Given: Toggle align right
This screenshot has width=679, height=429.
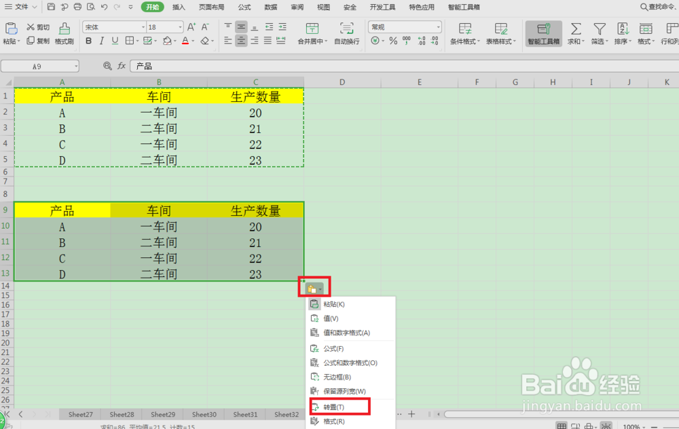Looking at the screenshot, I should point(255,41).
